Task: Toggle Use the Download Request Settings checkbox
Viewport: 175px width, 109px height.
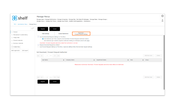Action: click(x=38, y=37)
